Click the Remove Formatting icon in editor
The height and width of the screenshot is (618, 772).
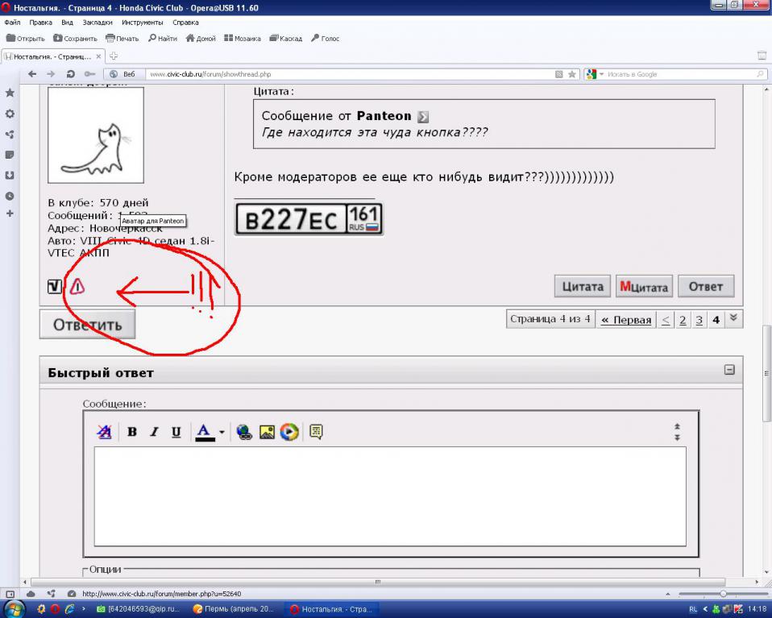tap(105, 432)
